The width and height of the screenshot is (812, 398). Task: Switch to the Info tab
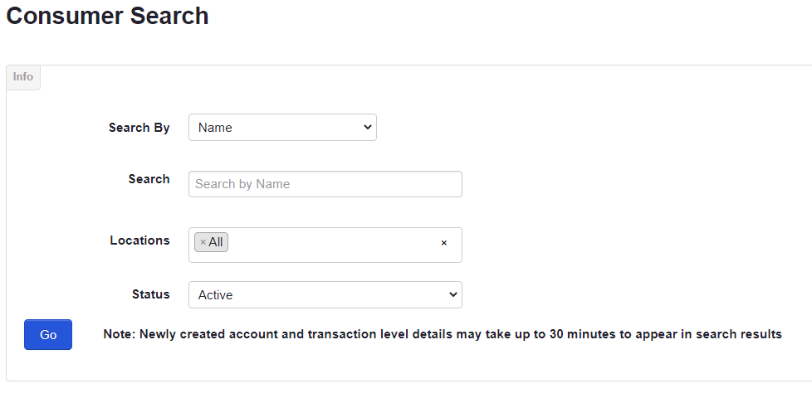click(x=23, y=77)
